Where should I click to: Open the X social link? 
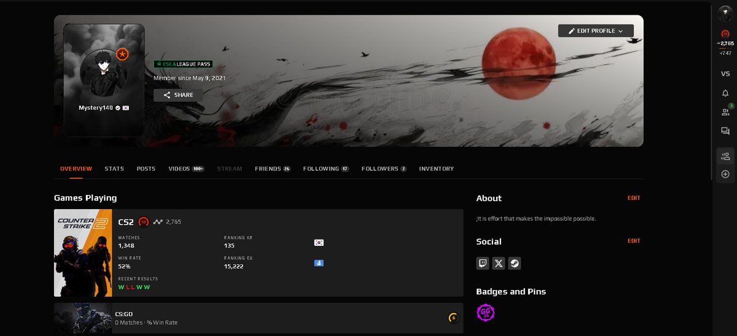click(x=499, y=263)
